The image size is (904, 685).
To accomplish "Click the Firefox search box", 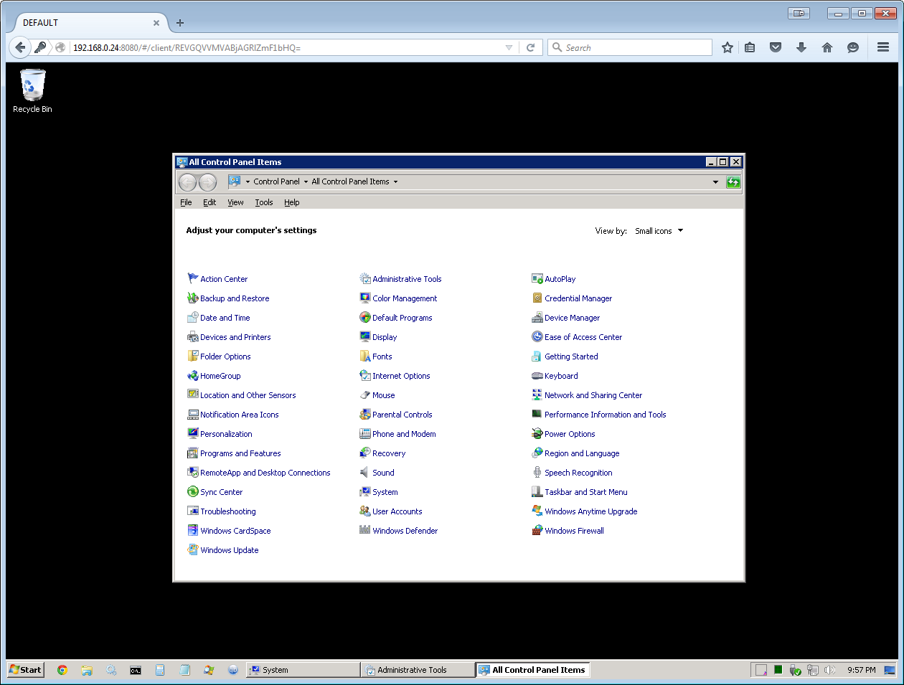I will click(630, 47).
